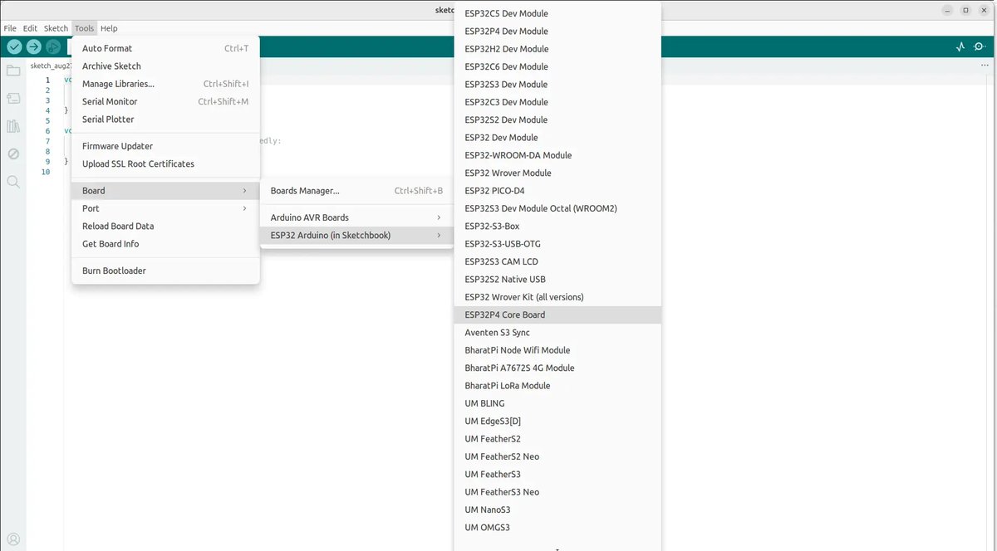
Task: Choose Archive Sketch menu entry
Action: click(165, 66)
